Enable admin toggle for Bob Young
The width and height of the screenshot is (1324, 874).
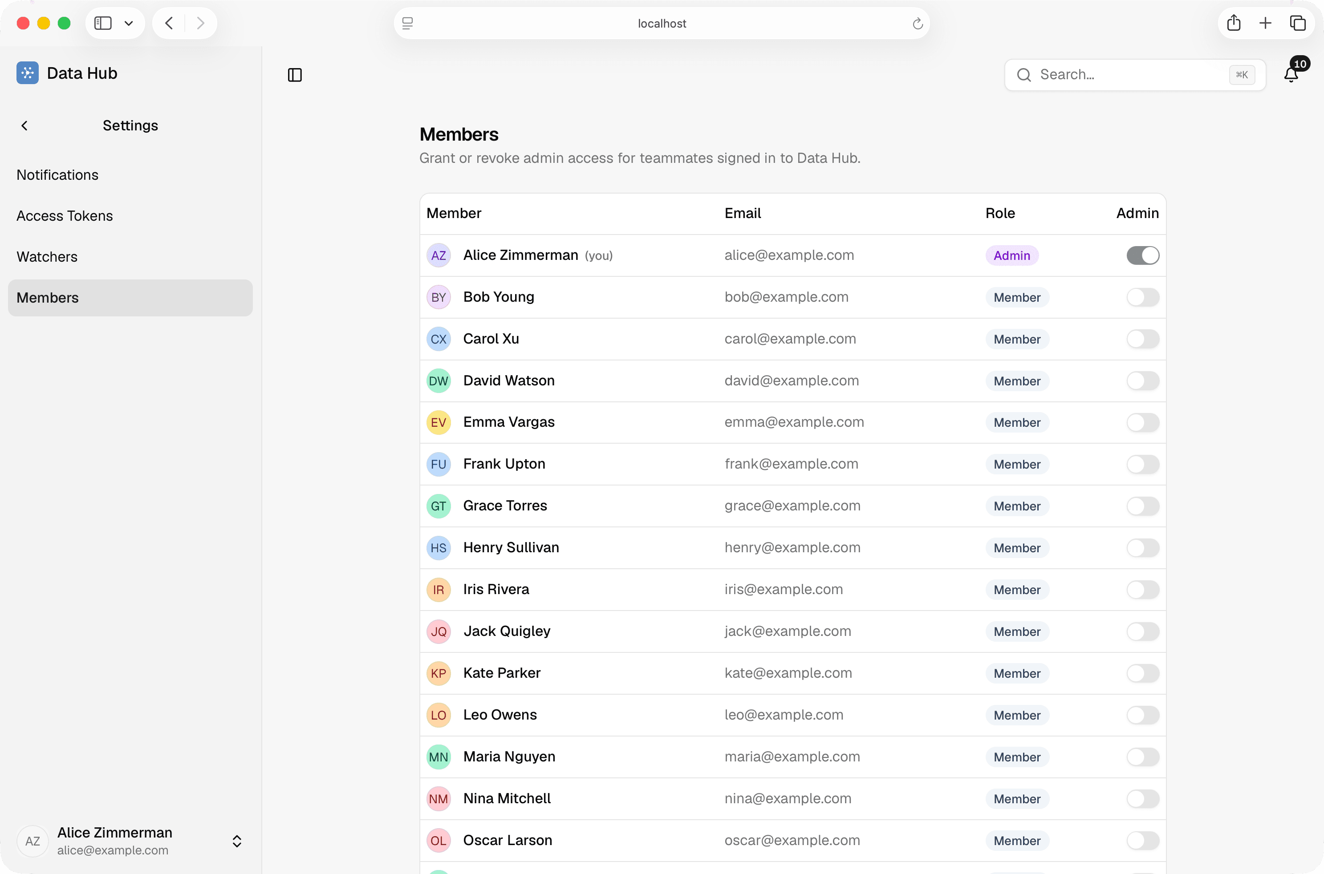pyautogui.click(x=1143, y=297)
